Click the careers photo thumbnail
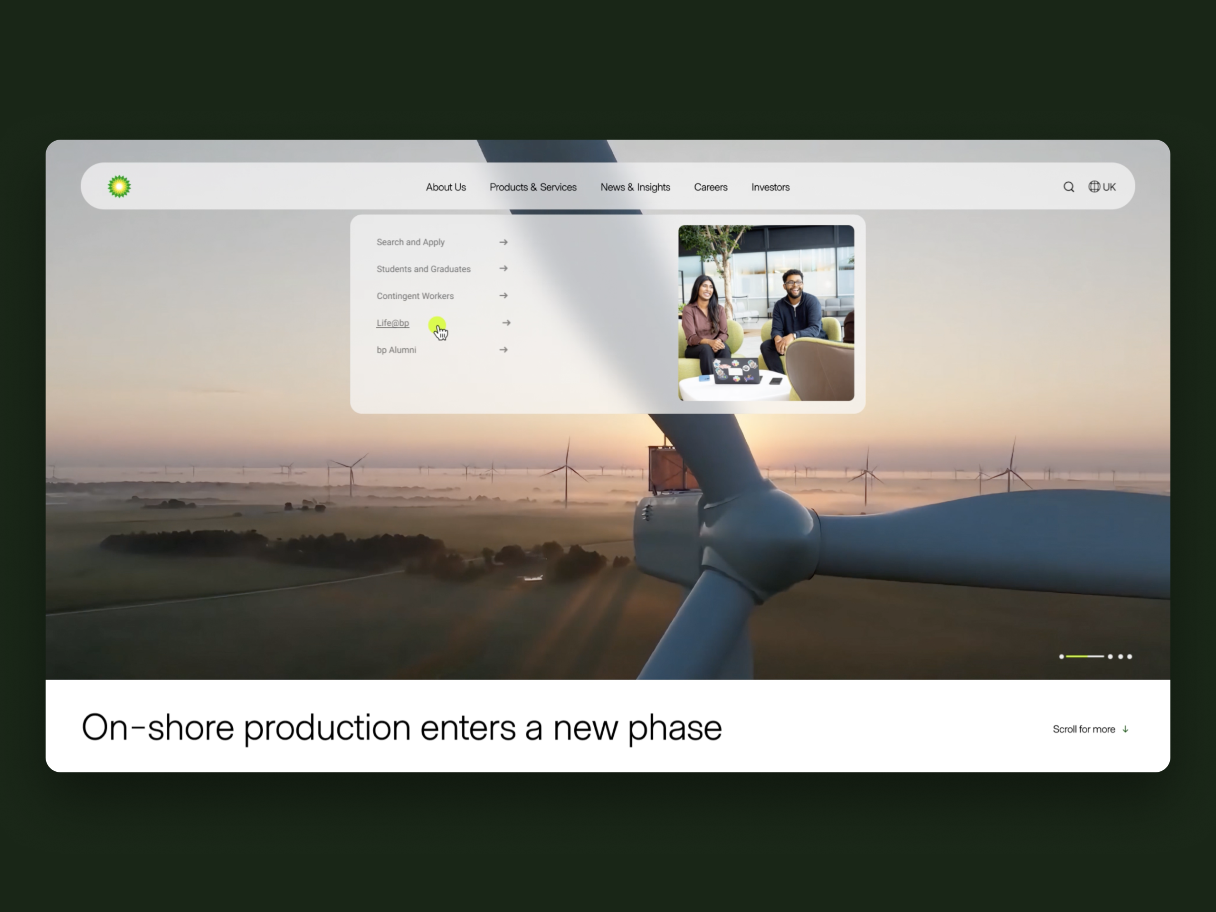The height and width of the screenshot is (912, 1216). (766, 313)
